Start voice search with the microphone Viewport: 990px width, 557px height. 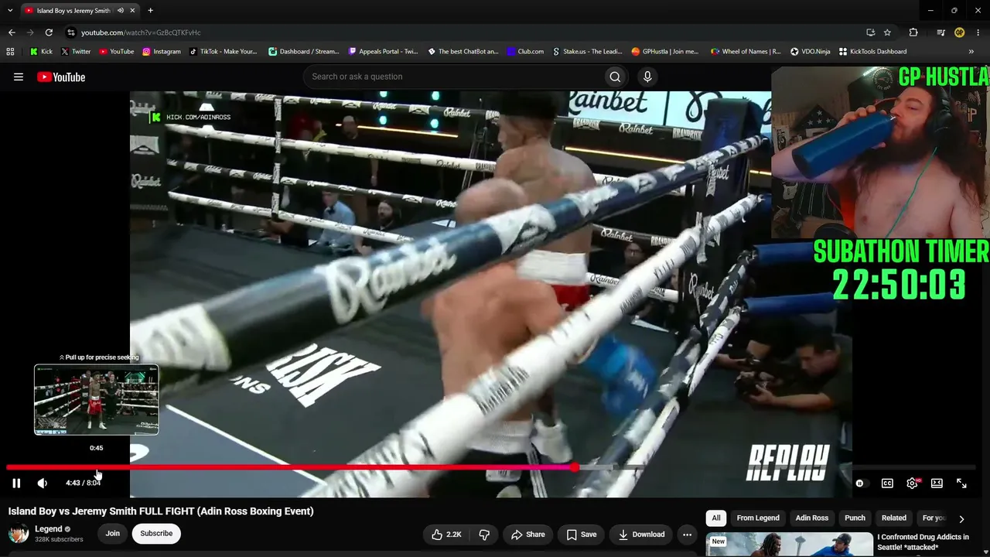coord(647,77)
